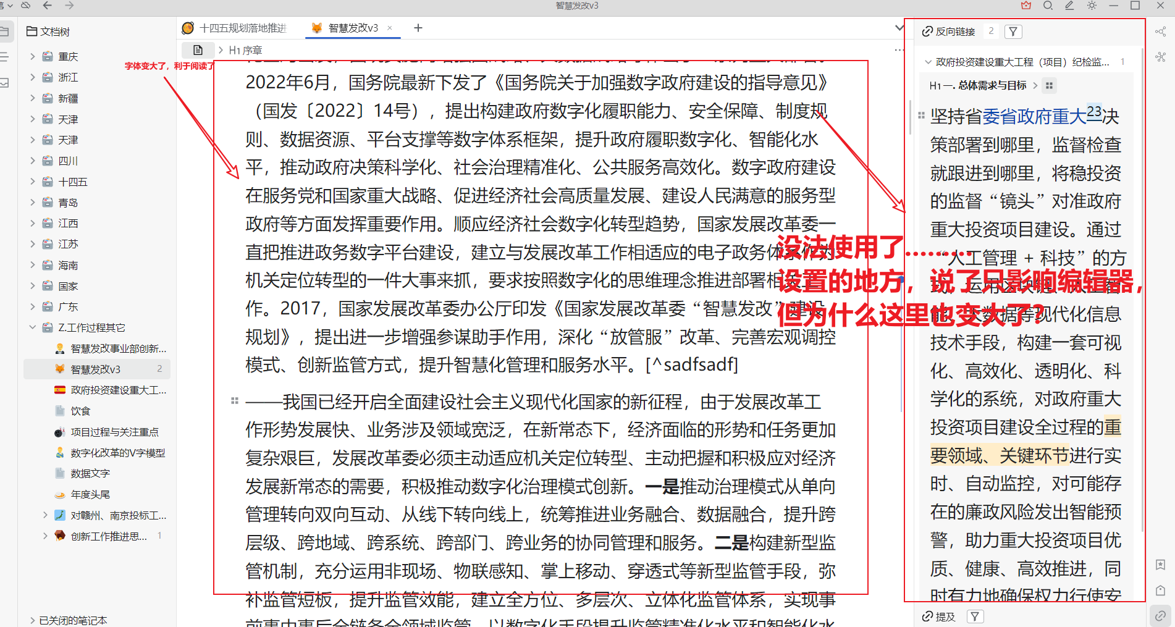Toggle the backlinks dock icon
Image resolution: width=1175 pixels, height=627 pixels.
pos(1161,616)
